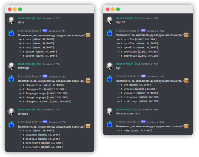
Task: Click the flame avatar on the t!help reply
Action: click(109, 124)
